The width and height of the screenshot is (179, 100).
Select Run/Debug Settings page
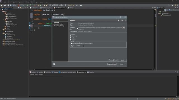point(59,26)
